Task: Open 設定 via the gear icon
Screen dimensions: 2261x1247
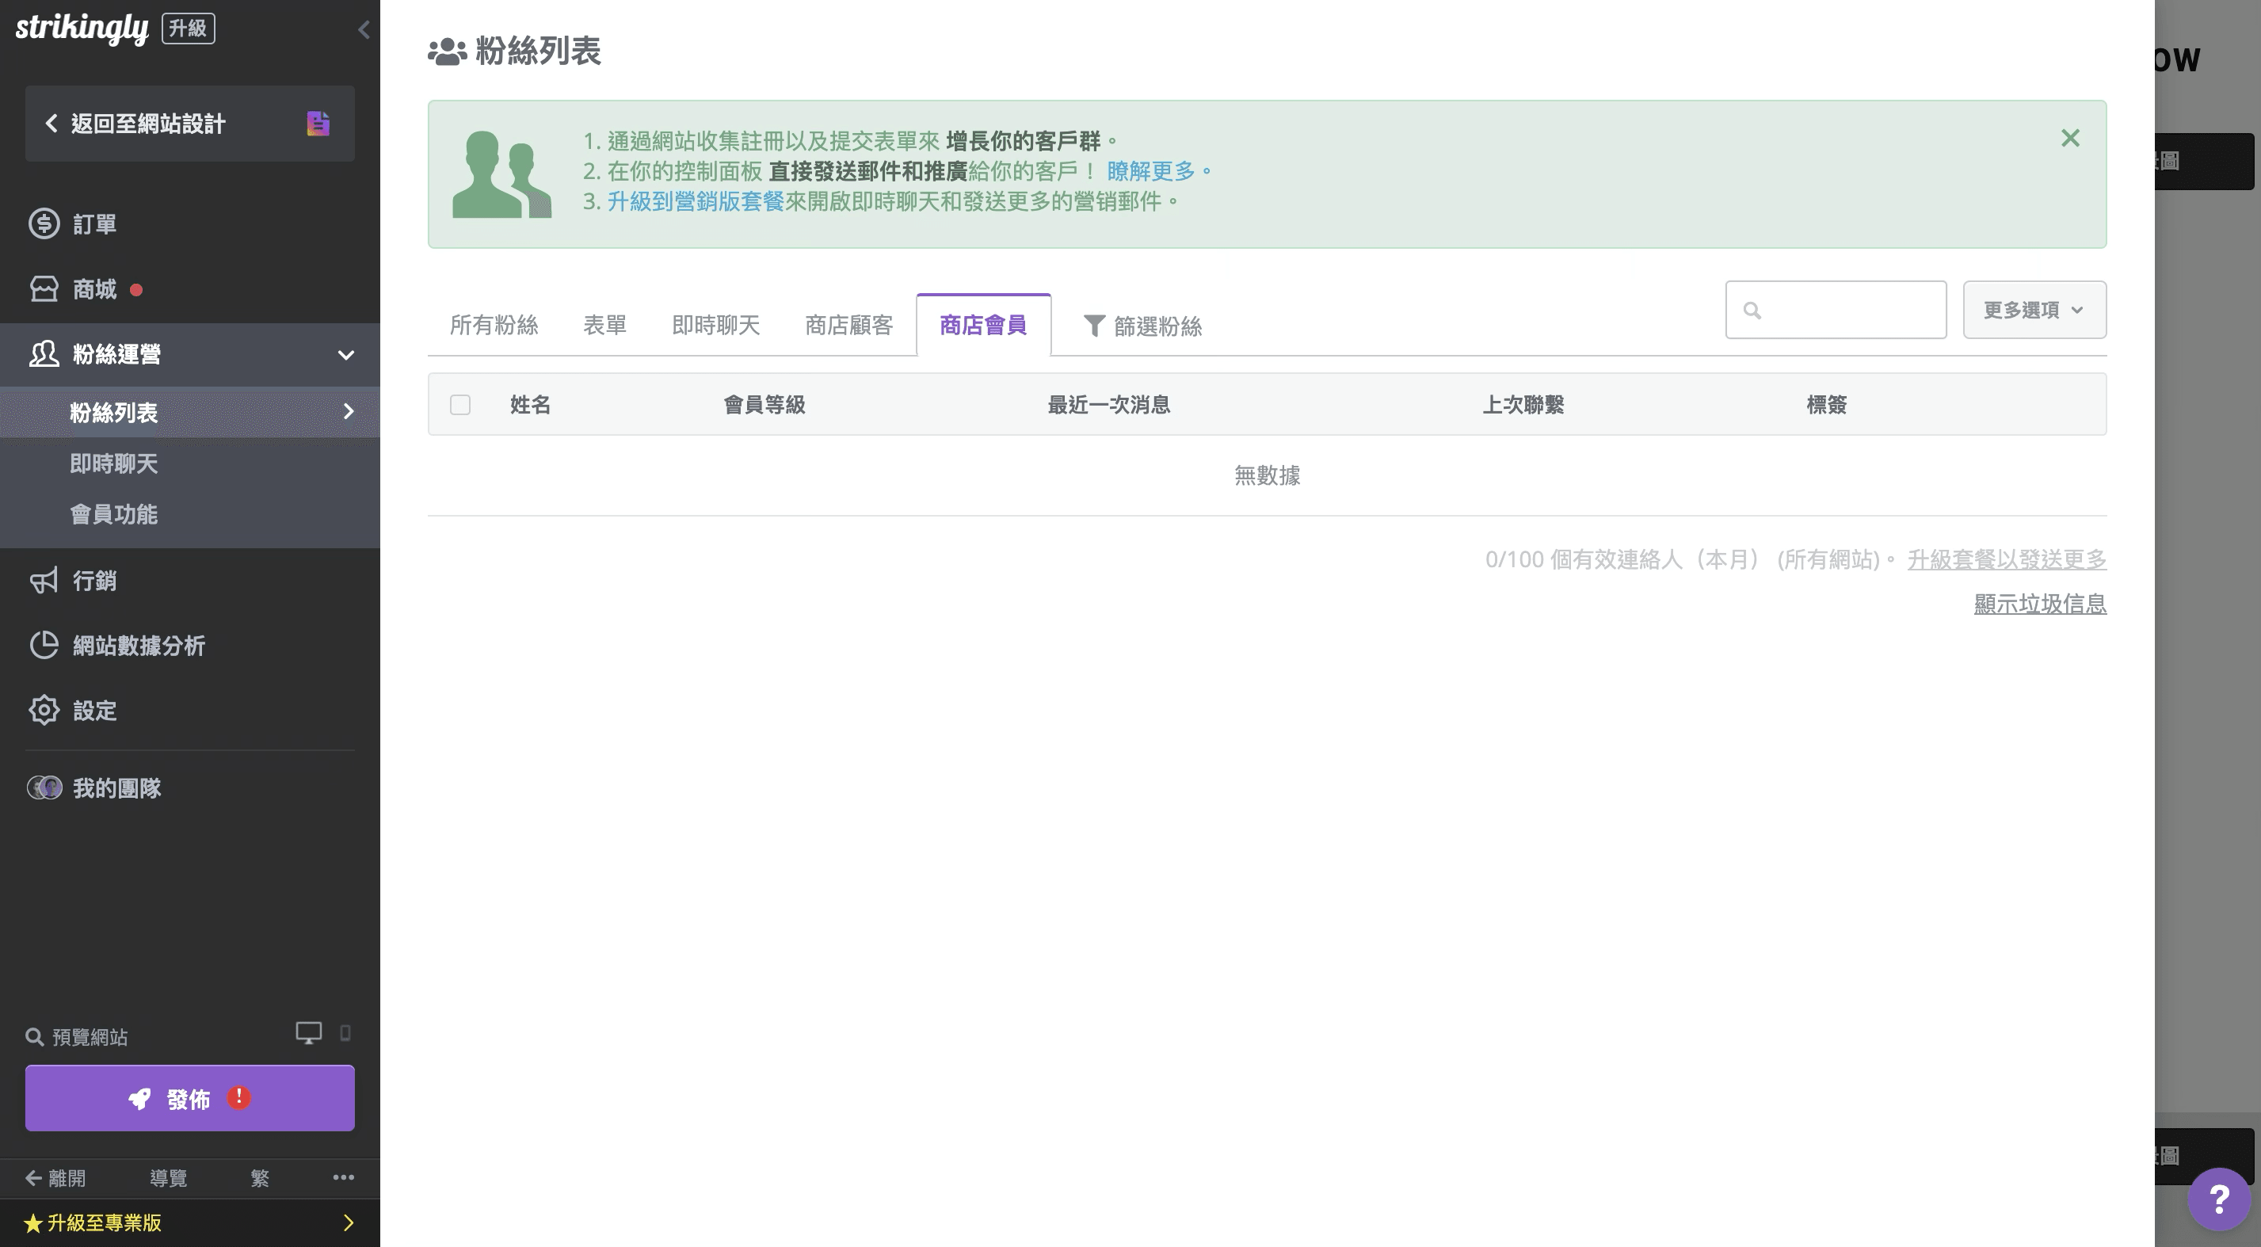Action: point(45,711)
